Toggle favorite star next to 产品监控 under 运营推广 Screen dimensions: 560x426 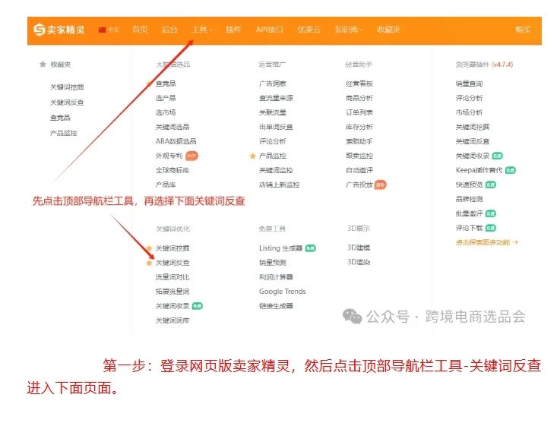[x=252, y=156]
